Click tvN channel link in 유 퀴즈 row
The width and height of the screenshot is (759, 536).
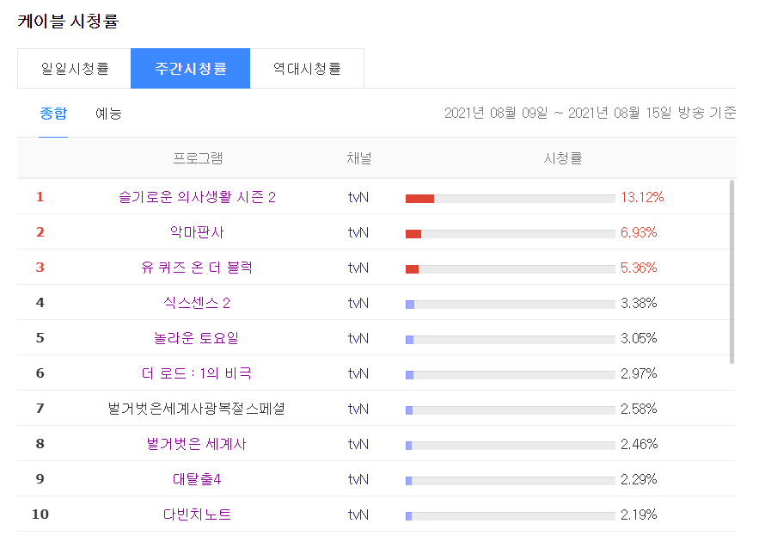(x=358, y=268)
